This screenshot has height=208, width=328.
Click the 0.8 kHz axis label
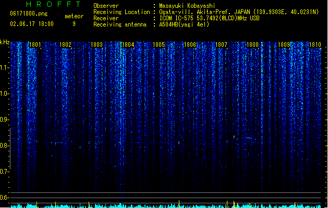coord(4,146)
